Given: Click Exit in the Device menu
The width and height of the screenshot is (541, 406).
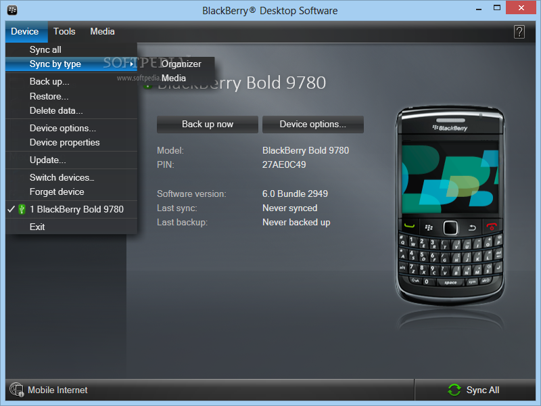Looking at the screenshot, I should click(71, 227).
